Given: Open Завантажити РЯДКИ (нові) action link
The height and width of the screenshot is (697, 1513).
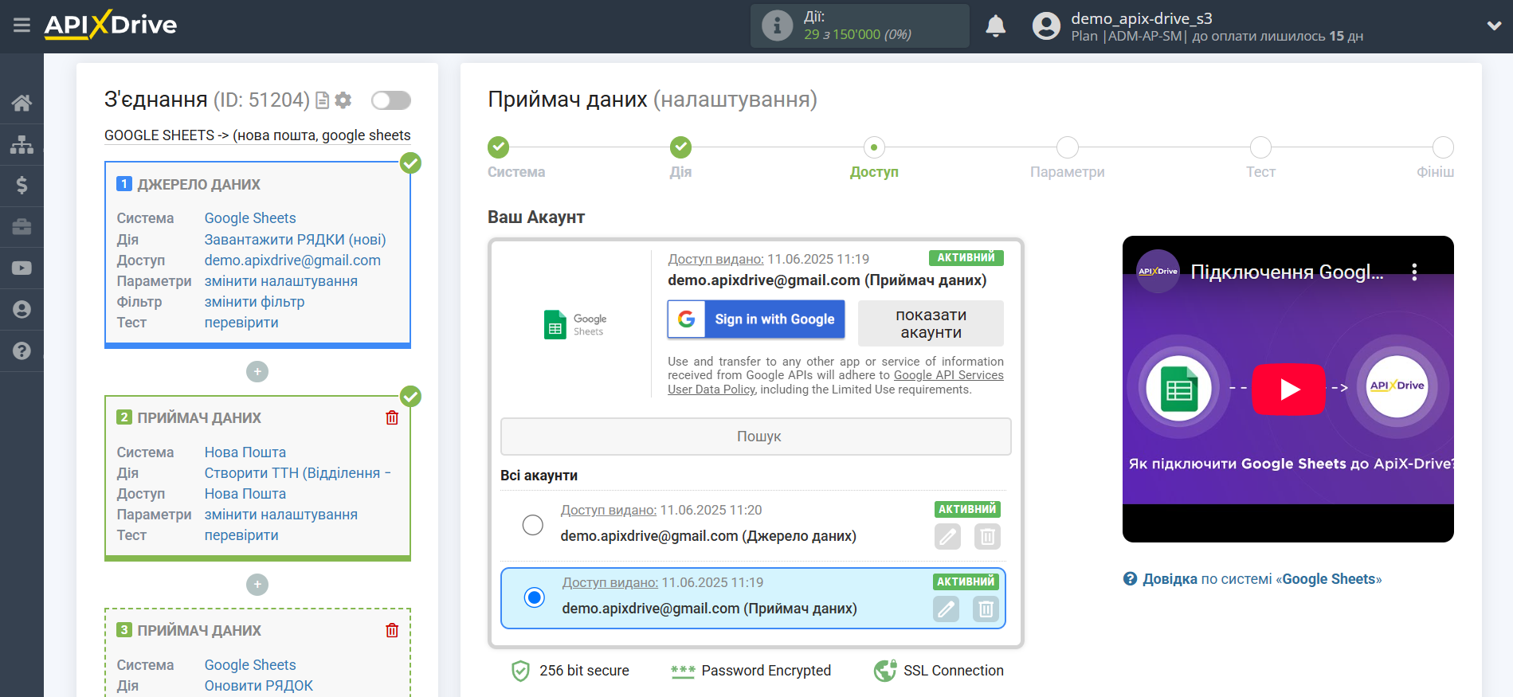Looking at the screenshot, I should 295,240.
